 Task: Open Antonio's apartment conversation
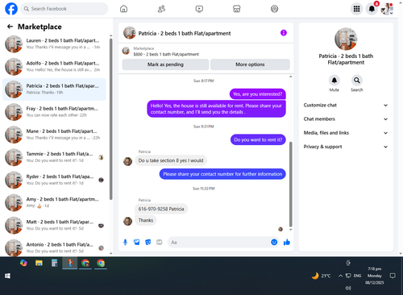pos(54,247)
